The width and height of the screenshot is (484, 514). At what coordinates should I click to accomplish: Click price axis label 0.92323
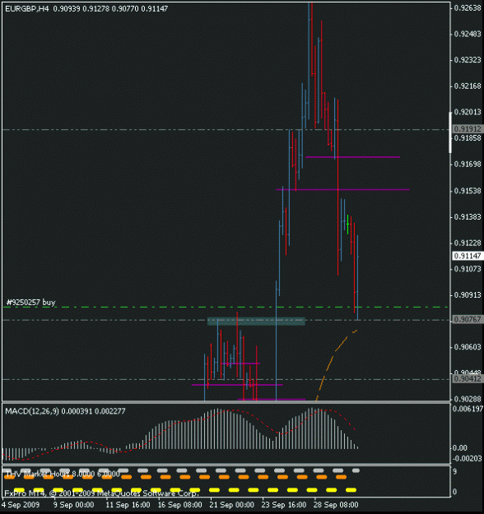pyautogui.click(x=468, y=60)
